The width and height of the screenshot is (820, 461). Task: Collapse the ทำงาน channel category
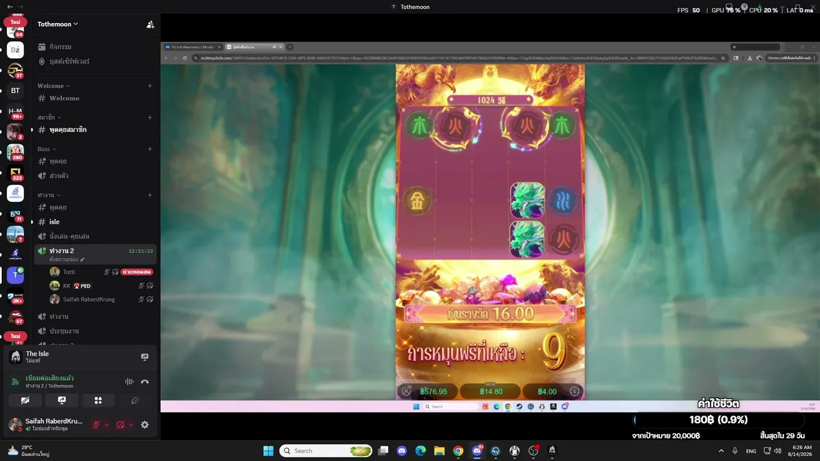[x=49, y=195]
